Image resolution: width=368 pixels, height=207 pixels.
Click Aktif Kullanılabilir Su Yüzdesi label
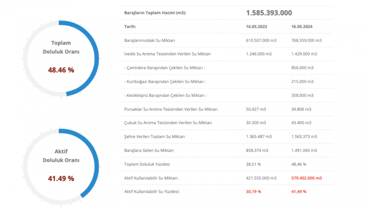tap(152, 191)
